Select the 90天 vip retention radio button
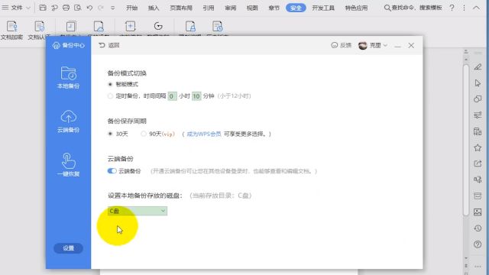This screenshot has width=489, height=275. click(143, 134)
